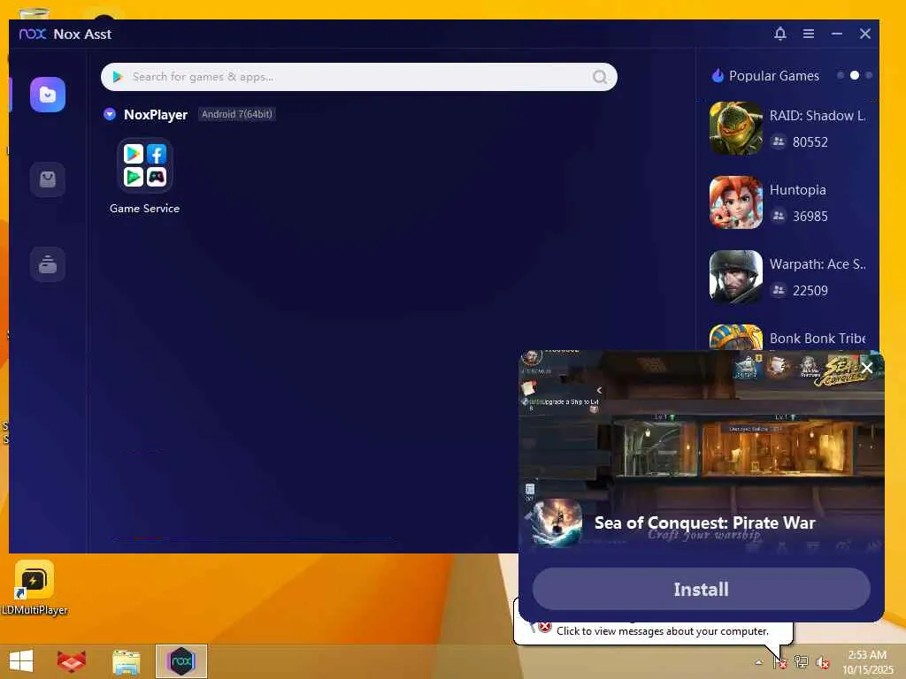The image size is (906, 679).
Task: Focus the Search for games & apps field
Action: [x=358, y=77]
